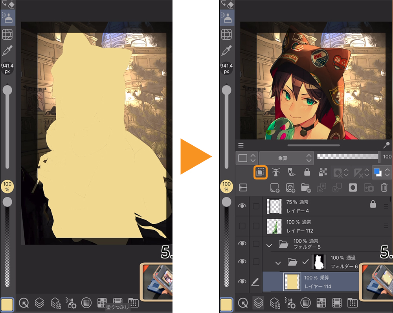Hide the selected layer レイヤー 114
This screenshot has height=313, width=393.
point(242,281)
